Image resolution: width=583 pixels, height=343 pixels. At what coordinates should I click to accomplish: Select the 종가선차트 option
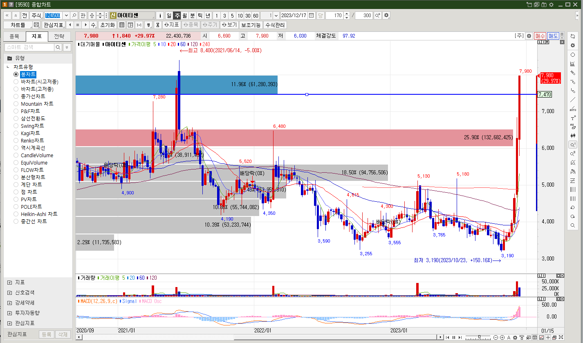[29, 96]
